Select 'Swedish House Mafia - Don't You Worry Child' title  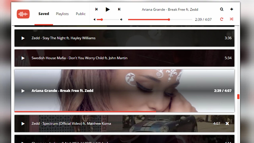point(79,58)
